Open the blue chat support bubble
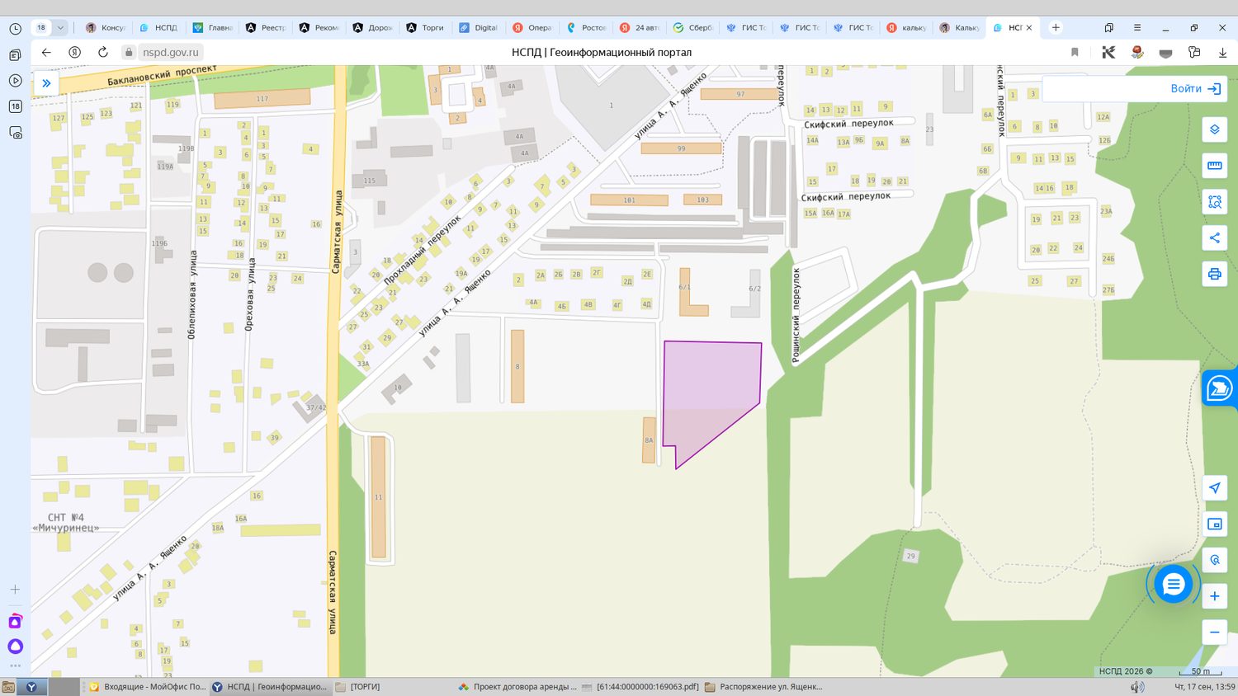This screenshot has width=1238, height=696. [x=1173, y=585]
